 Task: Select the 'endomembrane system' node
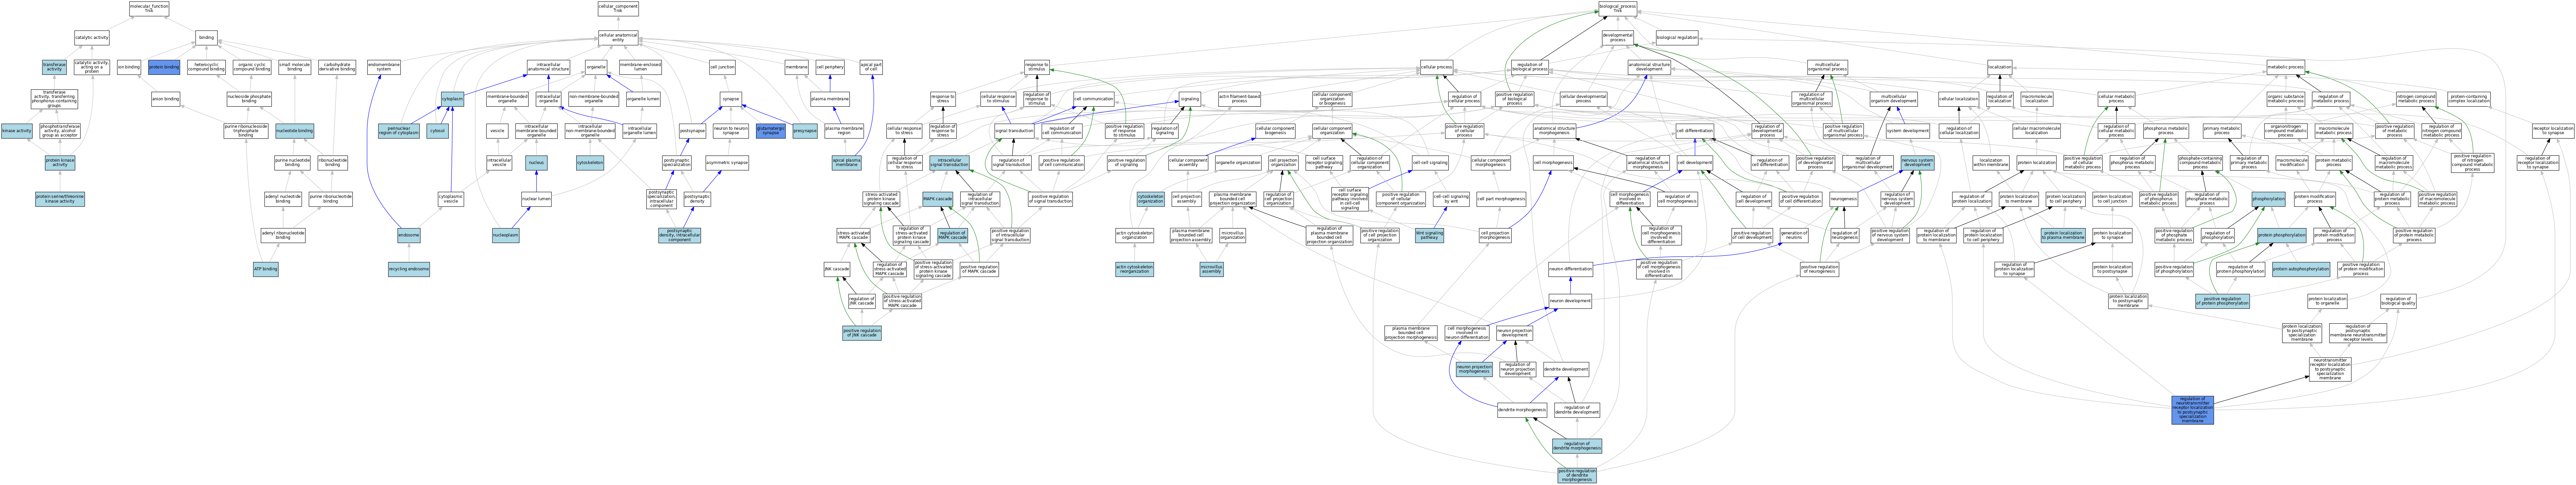tap(384, 67)
